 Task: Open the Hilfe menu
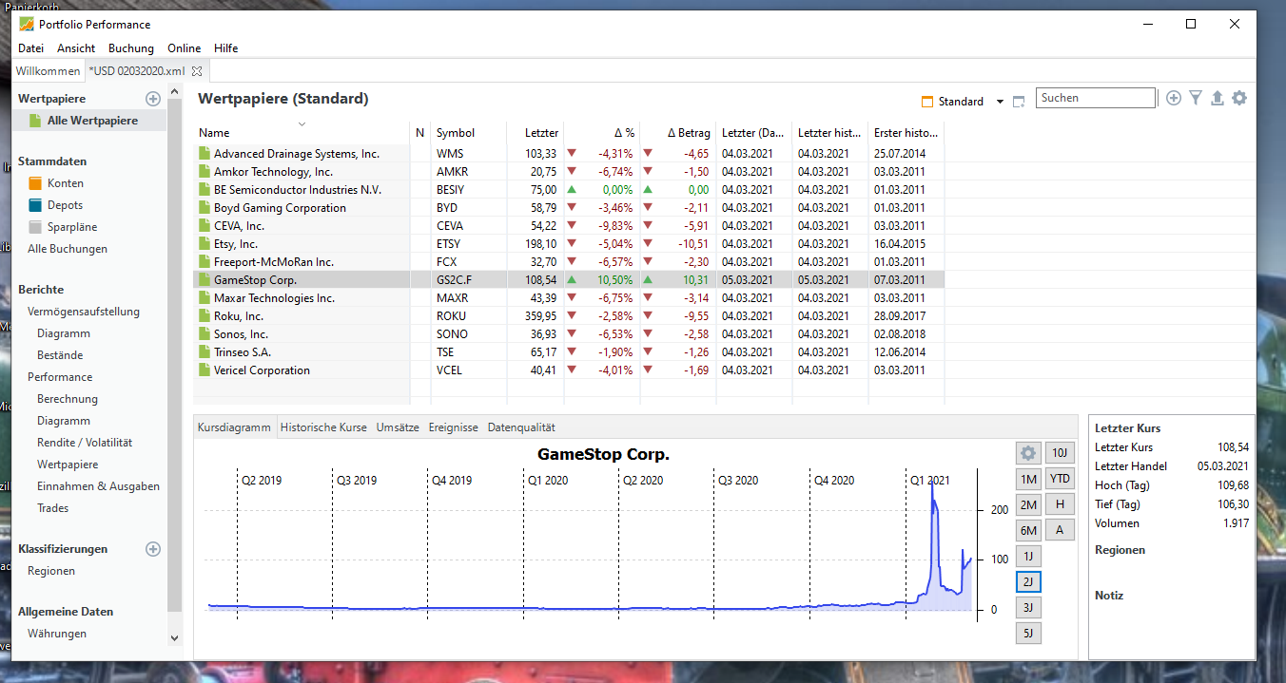[x=226, y=48]
